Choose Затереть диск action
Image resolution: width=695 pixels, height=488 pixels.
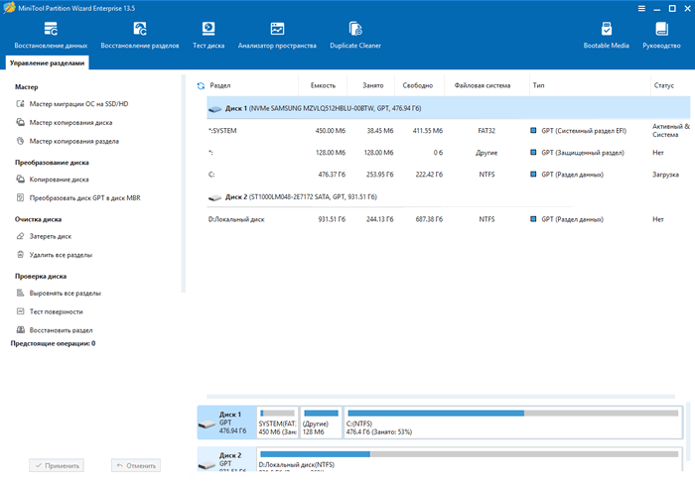[50, 236]
